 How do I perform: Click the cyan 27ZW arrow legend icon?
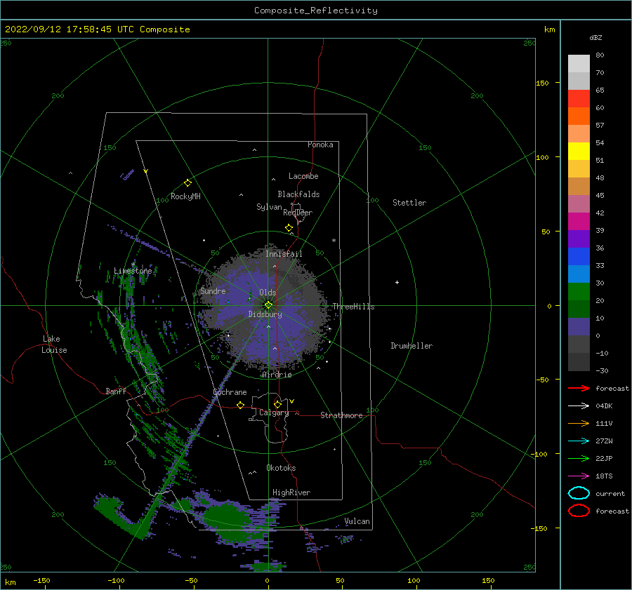point(579,441)
